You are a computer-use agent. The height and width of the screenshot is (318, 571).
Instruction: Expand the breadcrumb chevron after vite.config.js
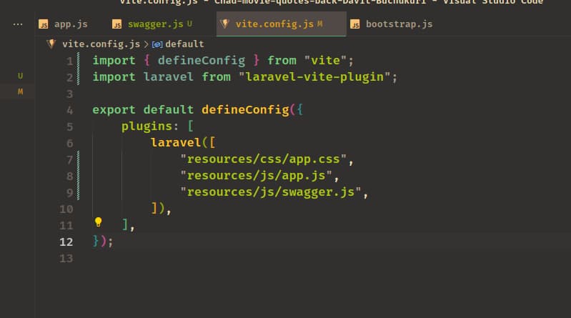146,44
